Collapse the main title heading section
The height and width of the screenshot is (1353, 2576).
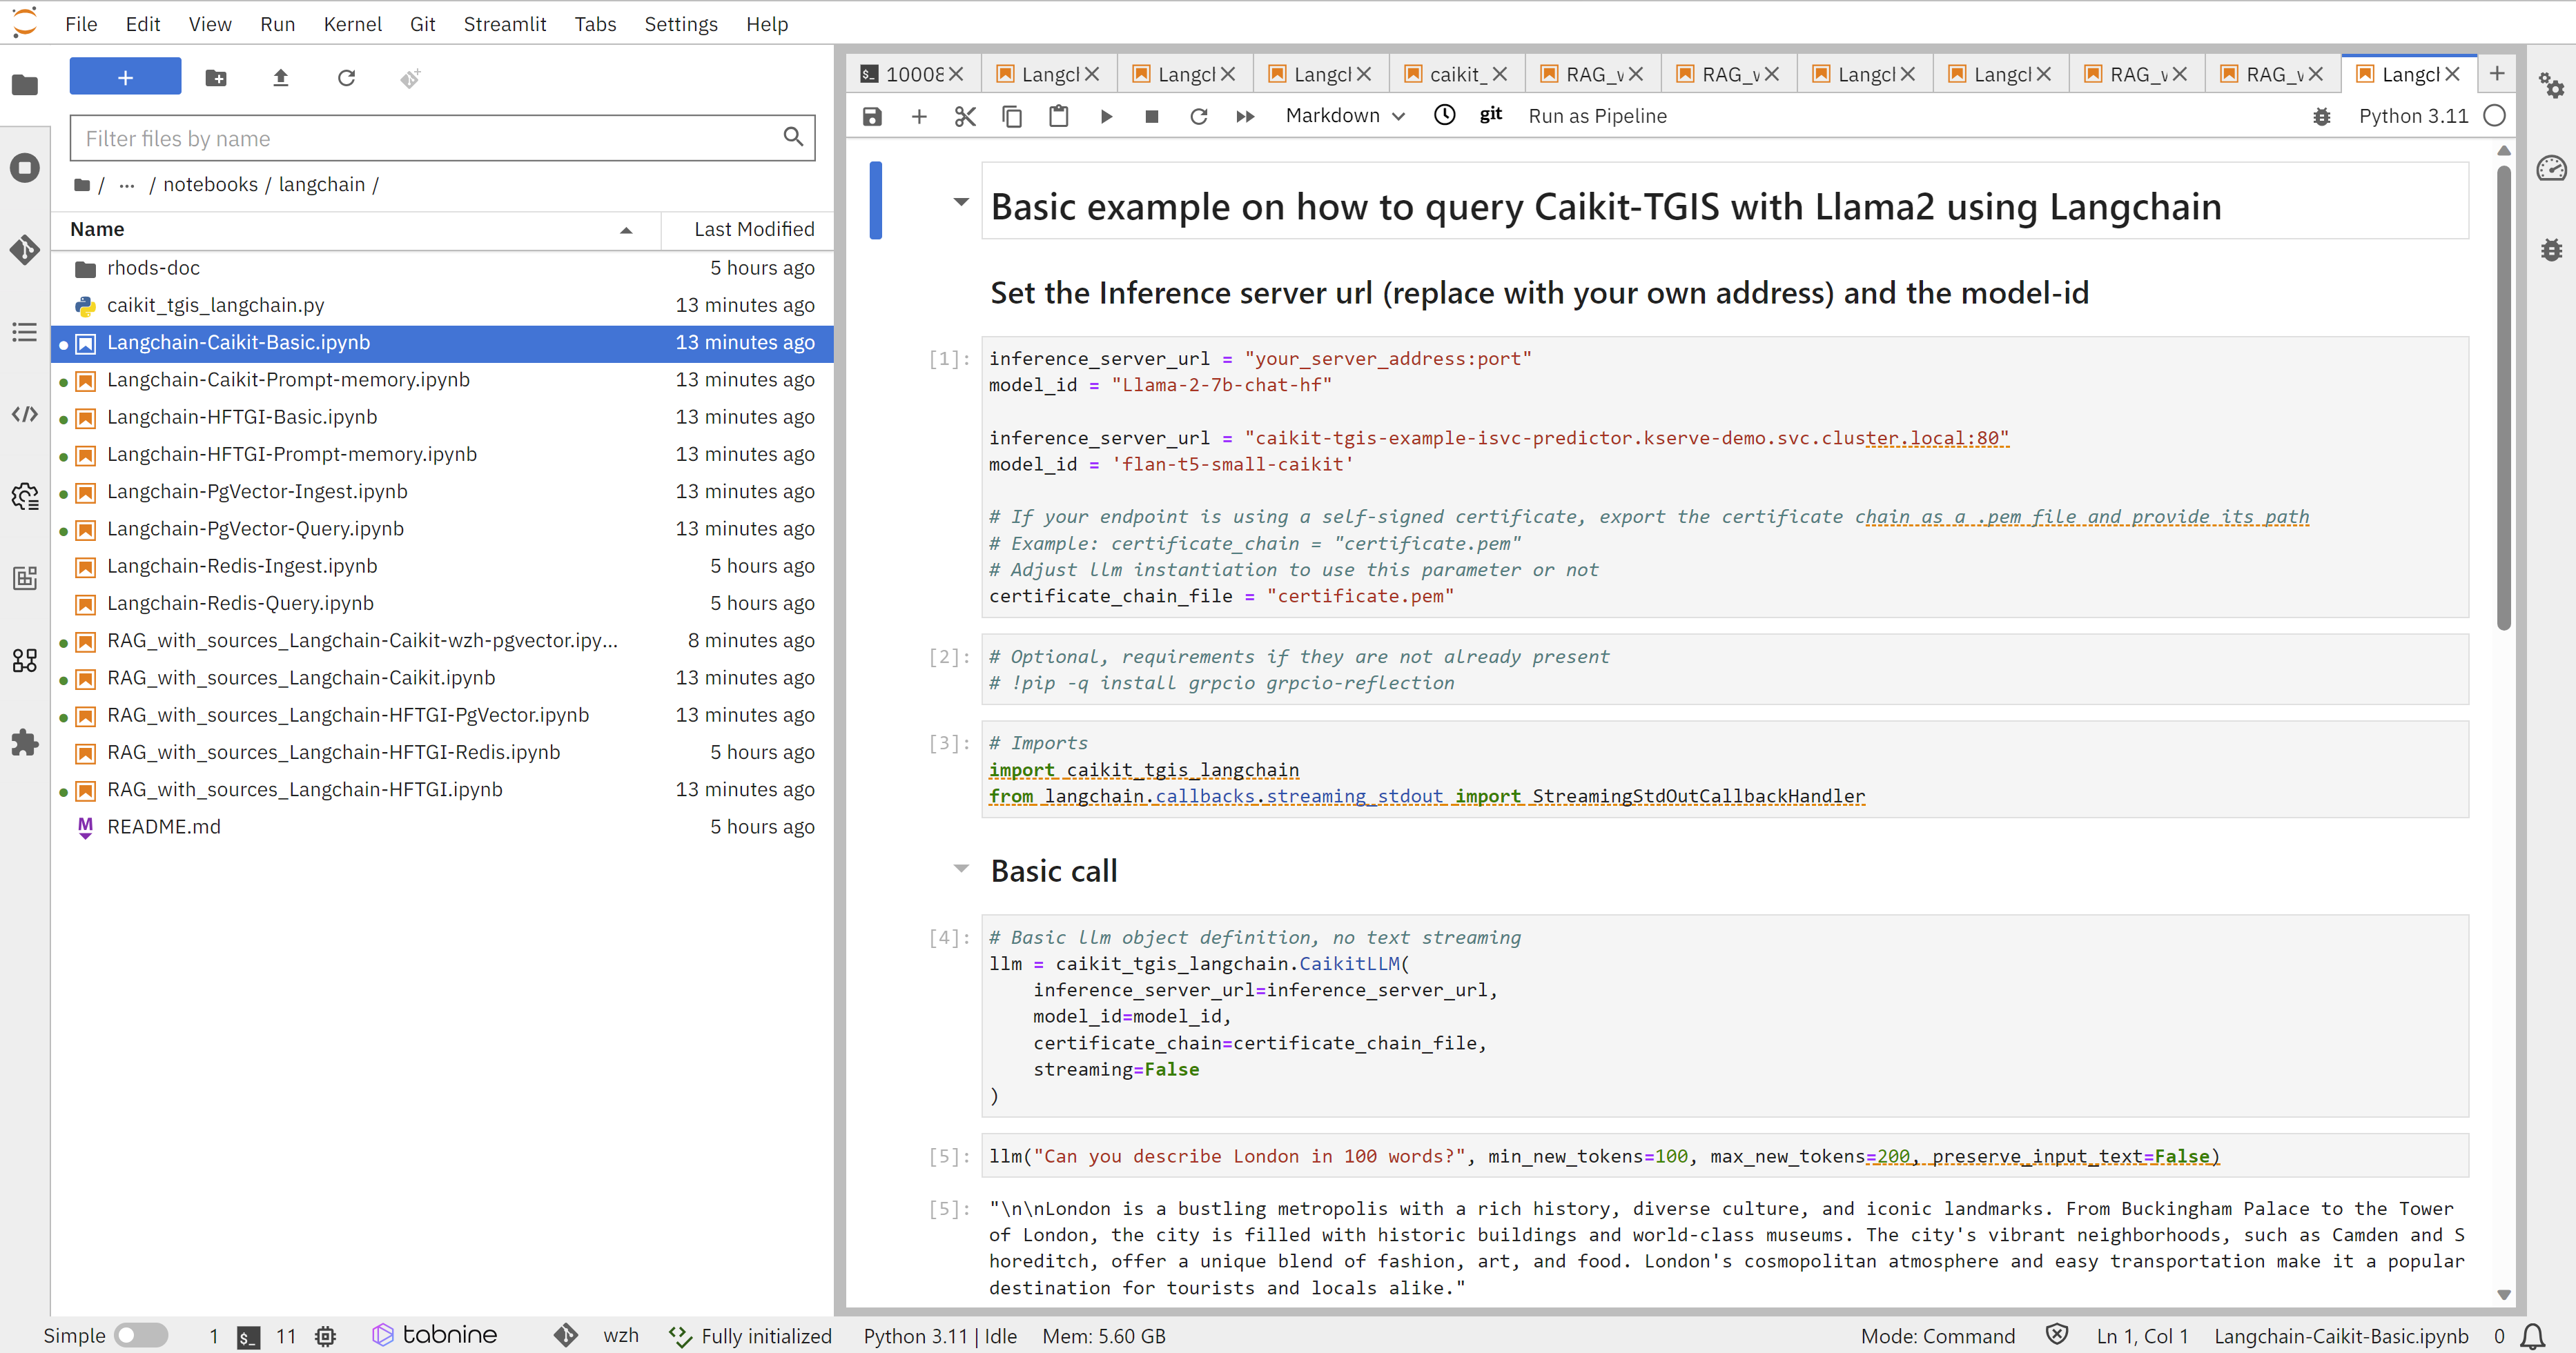pyautogui.click(x=961, y=202)
